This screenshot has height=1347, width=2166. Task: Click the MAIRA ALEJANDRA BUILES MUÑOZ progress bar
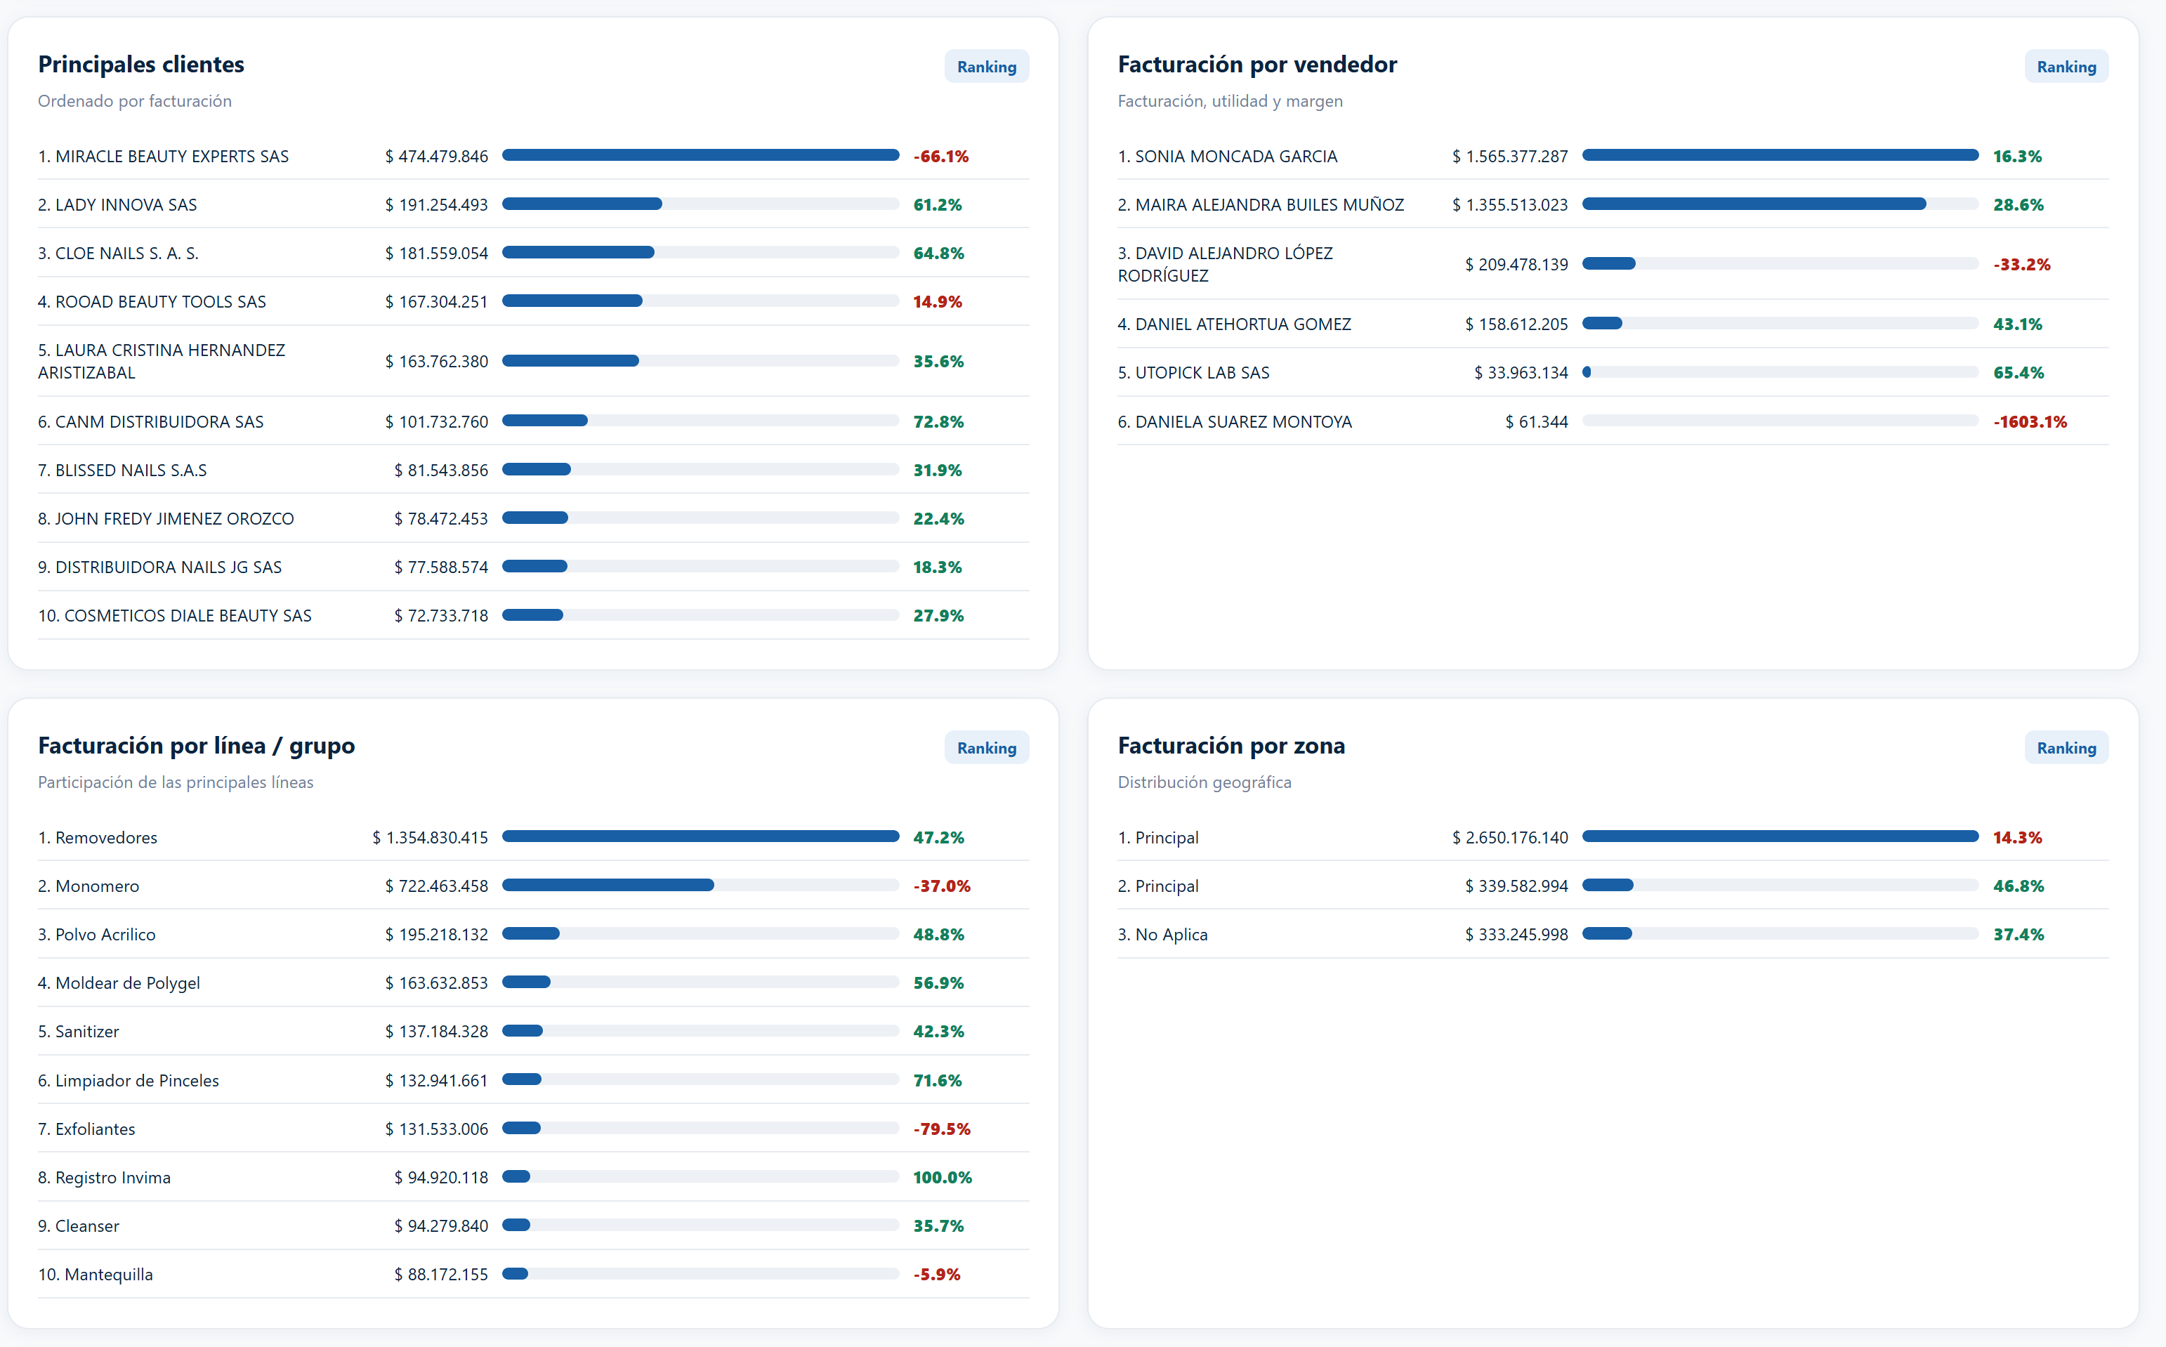(x=1780, y=204)
